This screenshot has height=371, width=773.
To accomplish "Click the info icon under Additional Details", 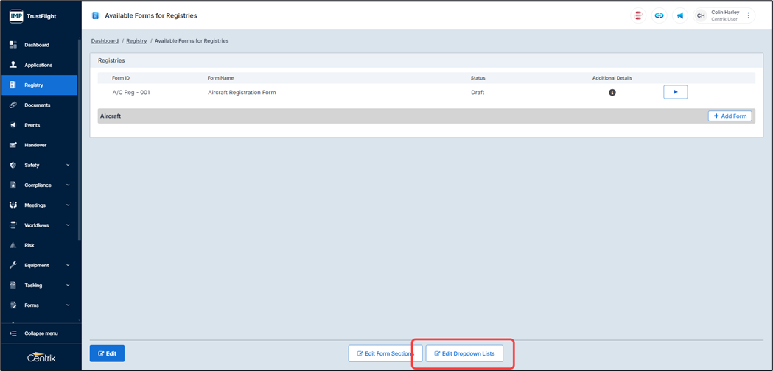I will [612, 93].
